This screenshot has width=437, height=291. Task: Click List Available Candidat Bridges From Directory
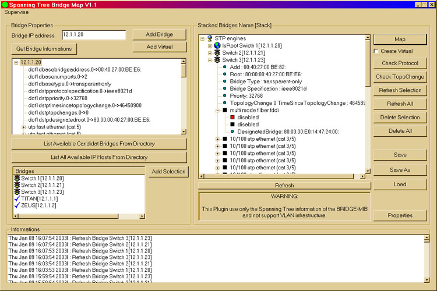click(99, 144)
